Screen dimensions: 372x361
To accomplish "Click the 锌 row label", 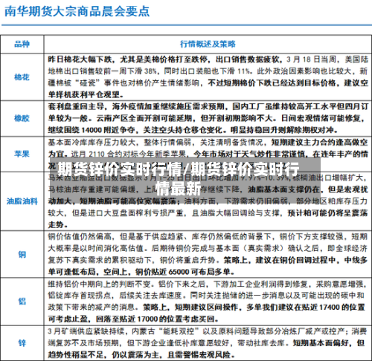I will tap(22, 343).
